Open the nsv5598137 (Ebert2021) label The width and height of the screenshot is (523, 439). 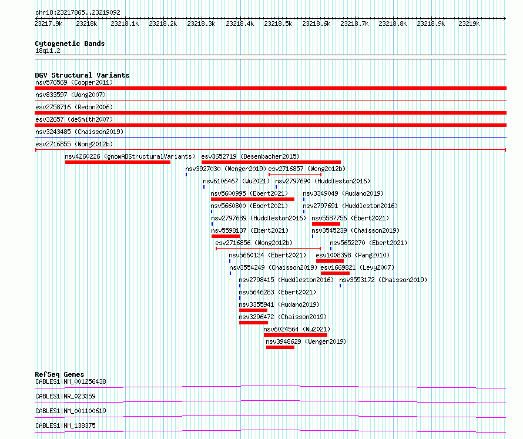tap(250, 230)
